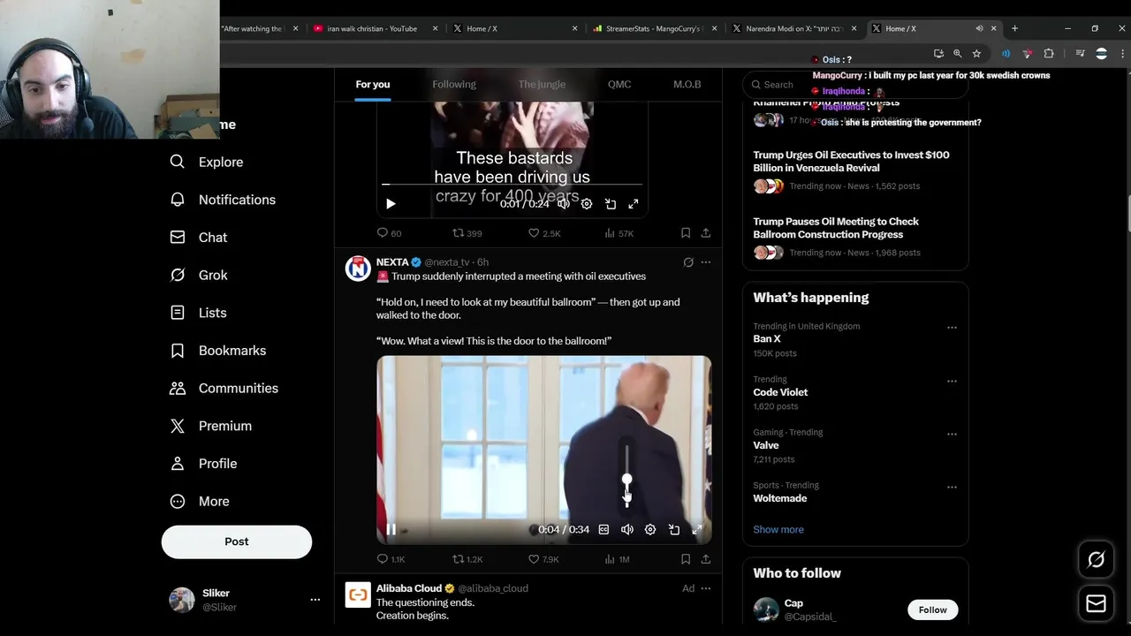
Task: Switch to StreamerStats MangoCurry browser tab
Action: click(654, 28)
